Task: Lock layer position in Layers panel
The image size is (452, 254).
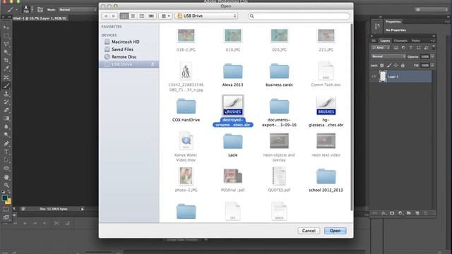Action: click(395, 66)
